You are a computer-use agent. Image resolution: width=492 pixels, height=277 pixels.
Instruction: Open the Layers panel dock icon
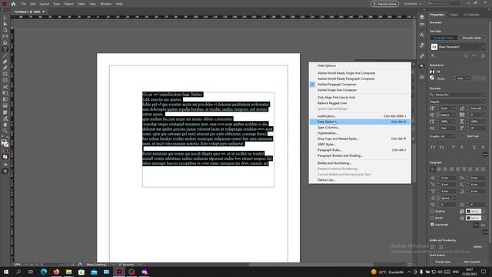(x=422, y=17)
